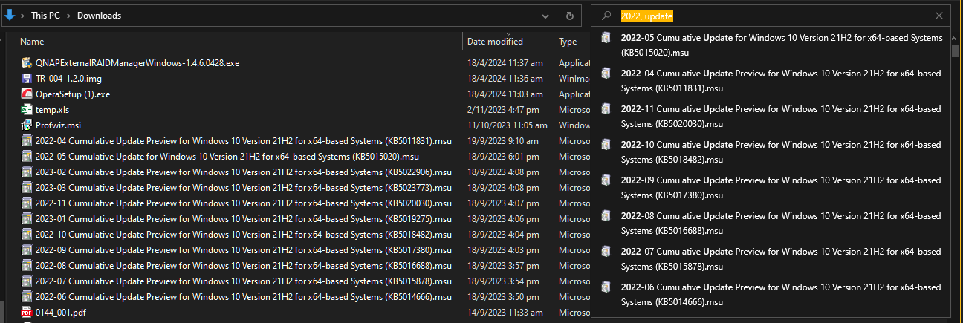963x323 pixels.
Task: Click the temp.xls spreadsheet icon
Action: pyautogui.click(x=27, y=110)
